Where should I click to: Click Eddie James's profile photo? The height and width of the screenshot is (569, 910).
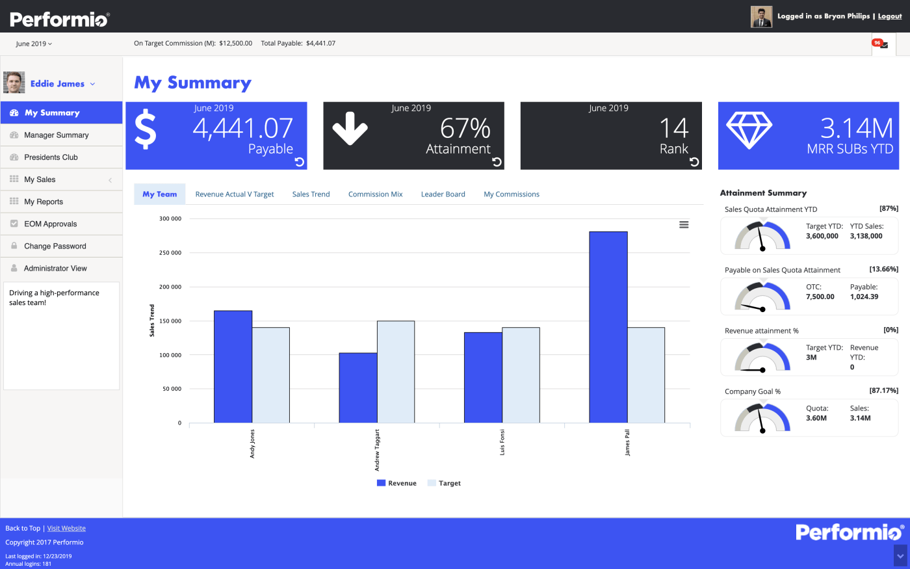14,83
